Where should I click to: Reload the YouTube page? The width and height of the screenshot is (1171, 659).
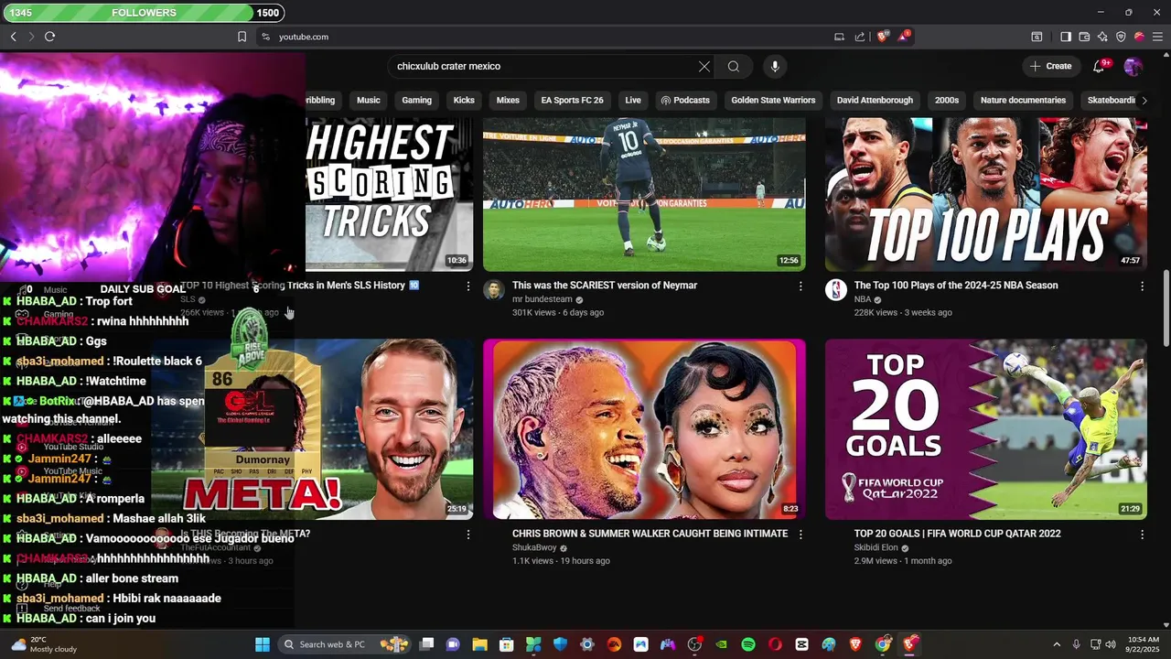tap(49, 37)
